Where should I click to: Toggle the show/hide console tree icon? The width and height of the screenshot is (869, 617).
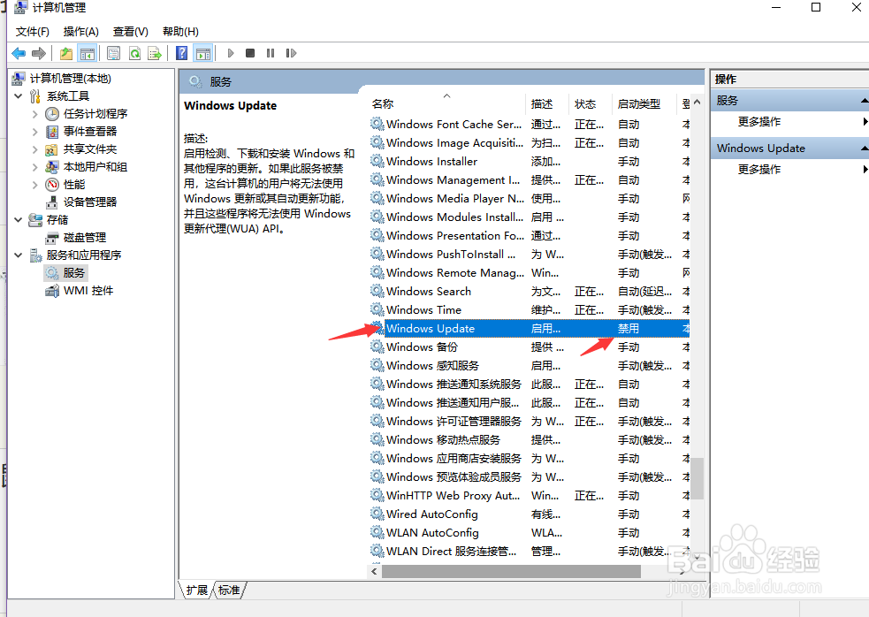[87, 53]
